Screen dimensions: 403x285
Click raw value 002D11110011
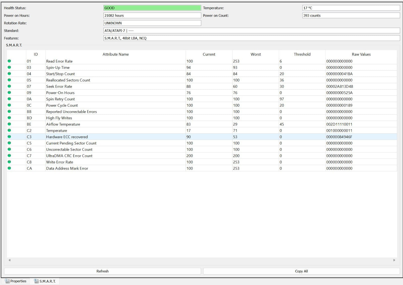point(339,124)
